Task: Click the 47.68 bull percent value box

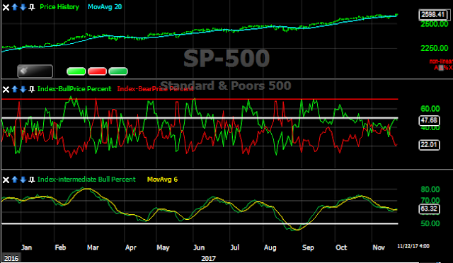Action: [429, 120]
